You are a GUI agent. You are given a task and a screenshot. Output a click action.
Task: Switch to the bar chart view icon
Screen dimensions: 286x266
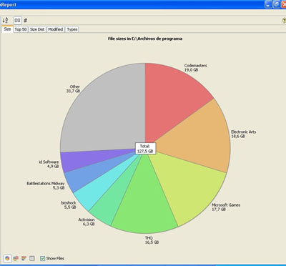tap(24, 258)
